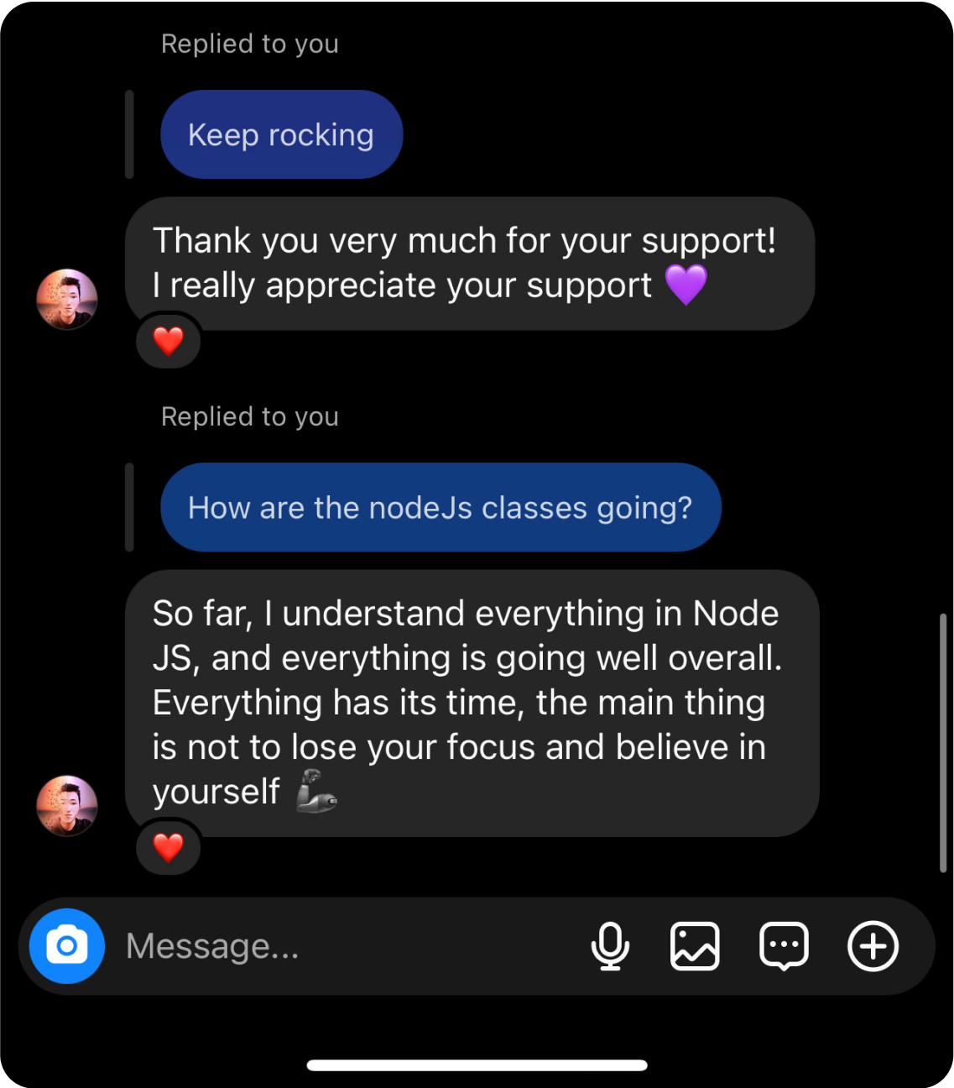Select the 'Thank you very much for your support' message
Image resolution: width=954 pixels, height=1088 pixels.
470,264
